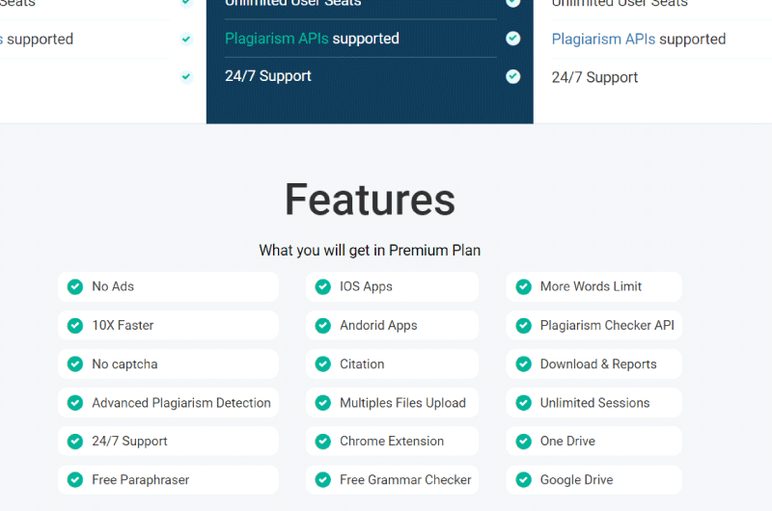Click white checkmark beside 24/7 Support in dark plan
This screenshot has height=511, width=772.
[513, 77]
